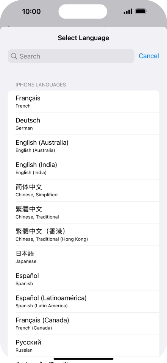Select Français (Canada) language
Viewport: 167px width, 363px height.
tap(83, 324)
